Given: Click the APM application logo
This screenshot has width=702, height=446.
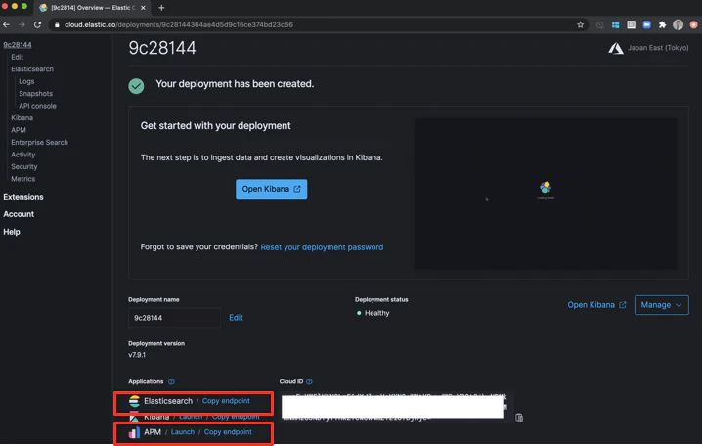Looking at the screenshot, I should pos(134,432).
